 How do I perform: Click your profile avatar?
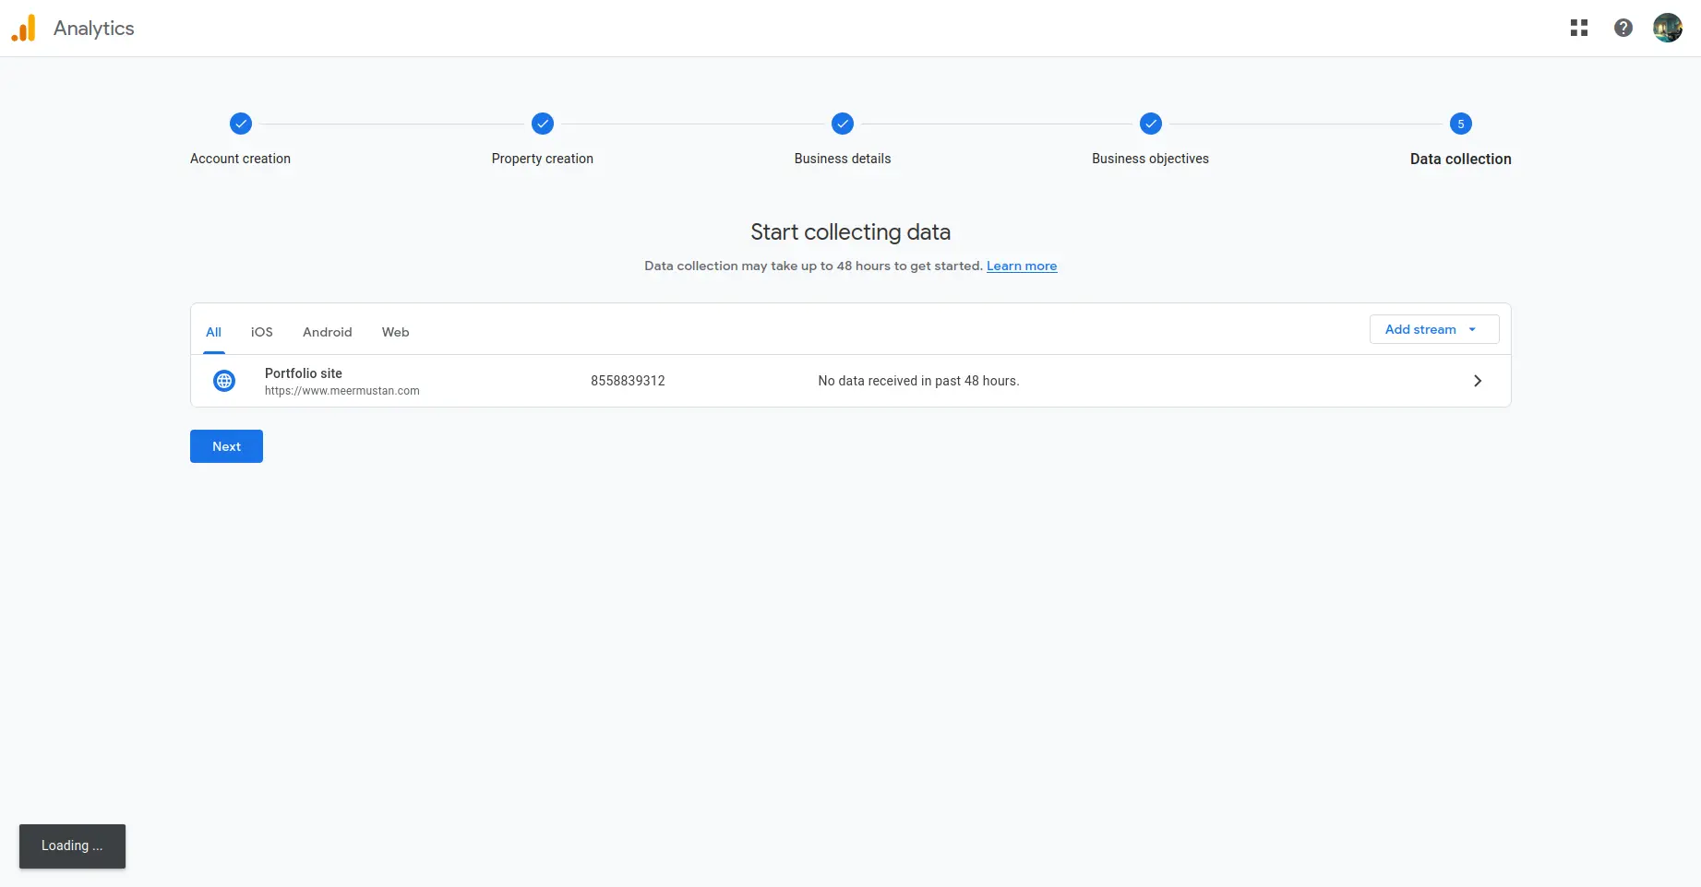[1668, 28]
